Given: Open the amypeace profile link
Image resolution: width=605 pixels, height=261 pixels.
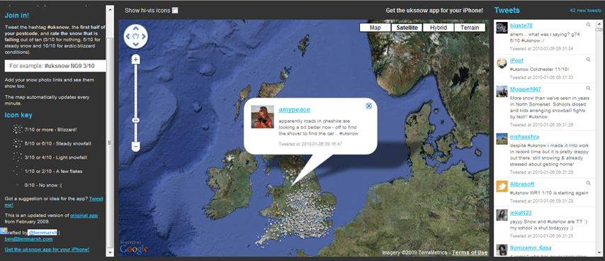Looking at the screenshot, I should coord(295,110).
